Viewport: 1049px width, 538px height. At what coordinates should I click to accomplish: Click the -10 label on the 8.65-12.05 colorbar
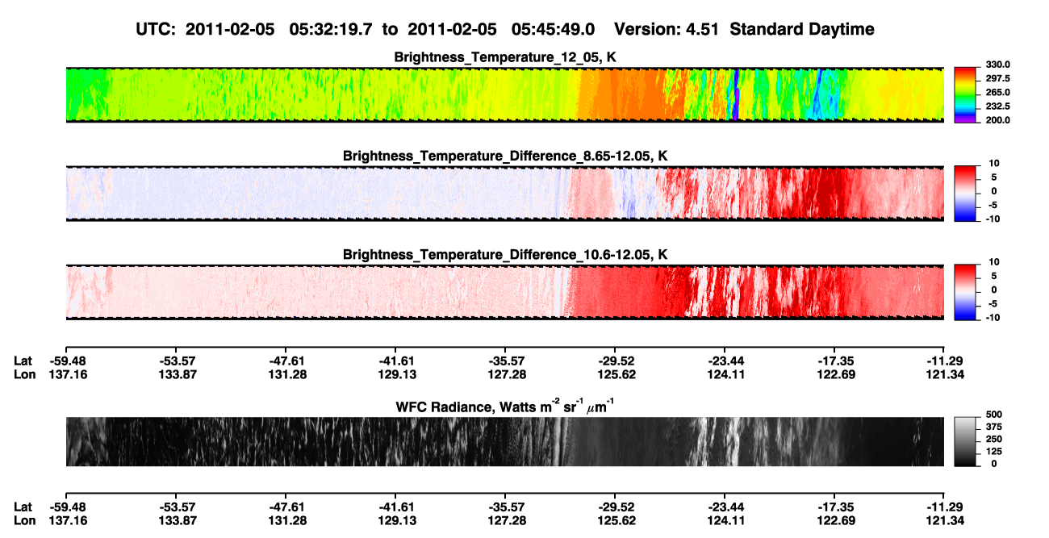pos(993,218)
